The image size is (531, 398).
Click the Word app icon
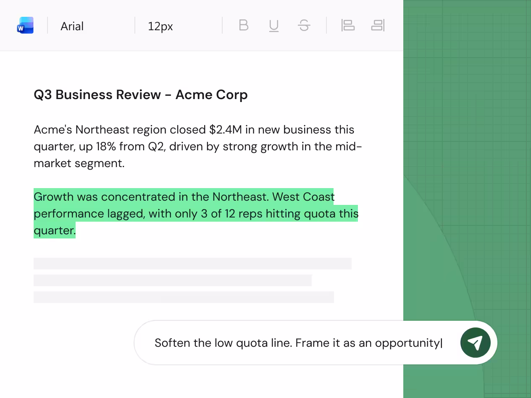tap(25, 26)
